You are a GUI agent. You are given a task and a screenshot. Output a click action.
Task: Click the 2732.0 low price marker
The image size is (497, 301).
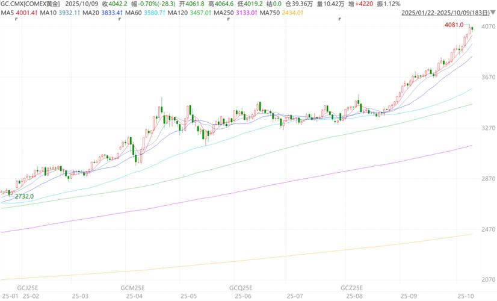pyautogui.click(x=24, y=196)
